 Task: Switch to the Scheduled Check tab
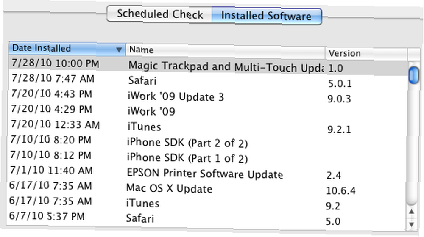(x=159, y=14)
